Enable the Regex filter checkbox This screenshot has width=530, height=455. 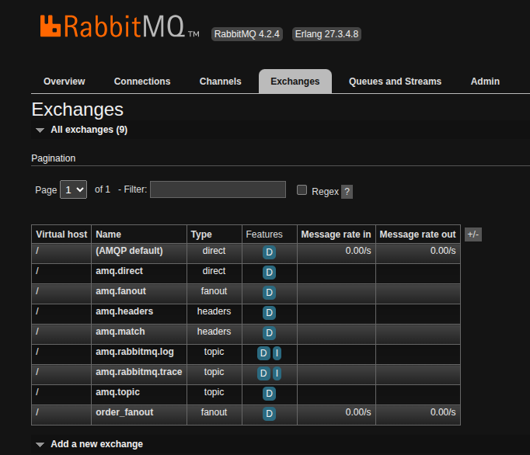click(x=302, y=189)
